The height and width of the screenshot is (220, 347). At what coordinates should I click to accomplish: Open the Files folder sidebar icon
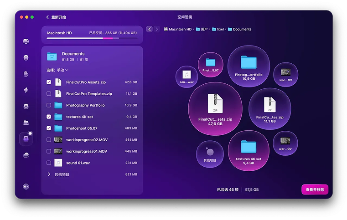coord(26,123)
